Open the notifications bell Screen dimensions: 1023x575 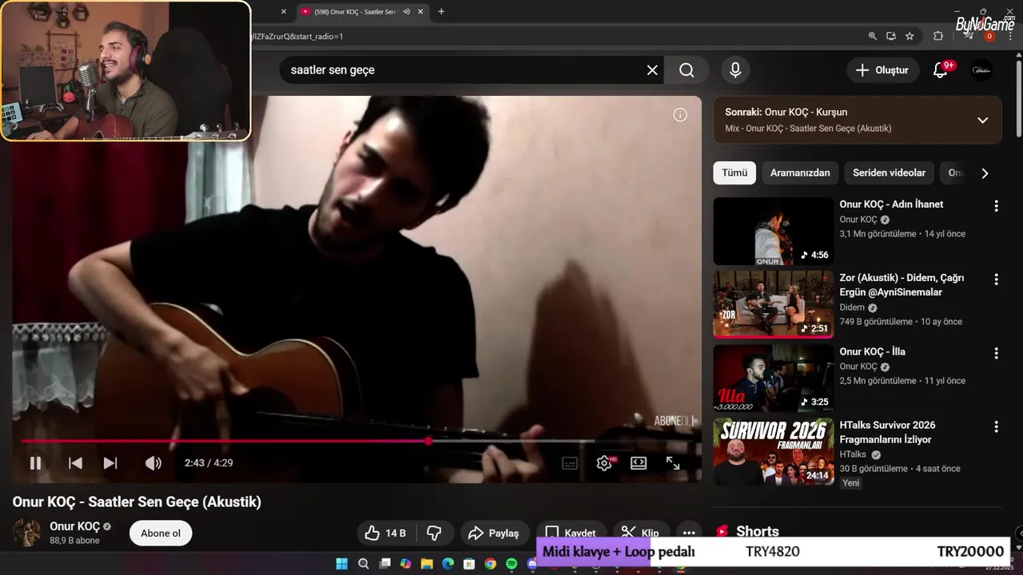tap(941, 70)
